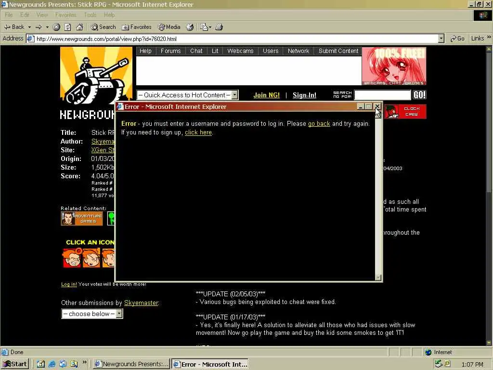Open History using toolbar icon
This screenshot has width=493, height=370.
tap(190, 27)
